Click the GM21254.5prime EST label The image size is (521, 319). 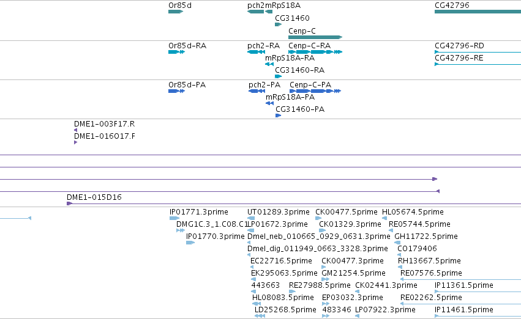point(353,273)
